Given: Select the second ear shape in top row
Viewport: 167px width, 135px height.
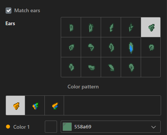Looking at the screenshot, I should (91, 27).
